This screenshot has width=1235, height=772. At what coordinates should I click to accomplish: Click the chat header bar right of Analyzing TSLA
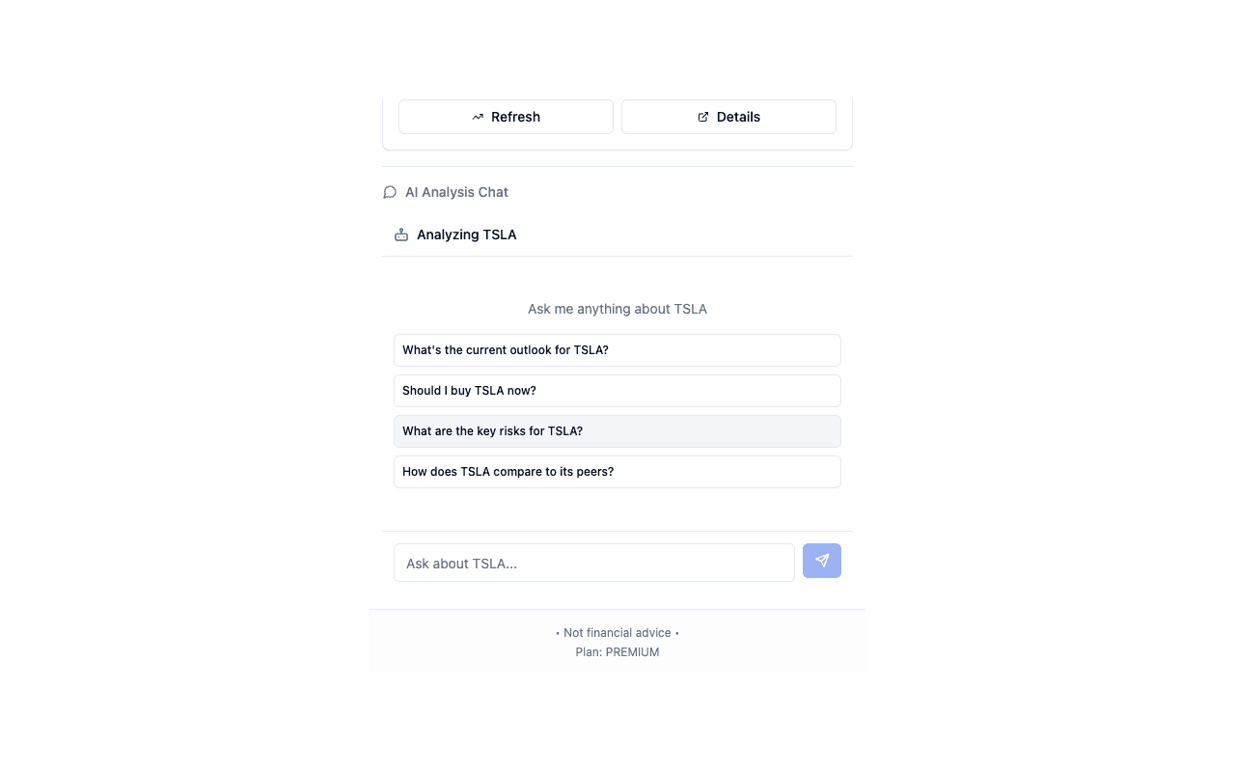[x=683, y=234]
